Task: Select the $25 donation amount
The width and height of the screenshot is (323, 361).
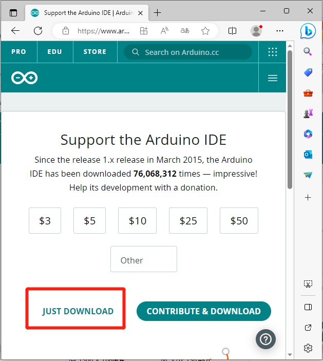Action: (188, 221)
